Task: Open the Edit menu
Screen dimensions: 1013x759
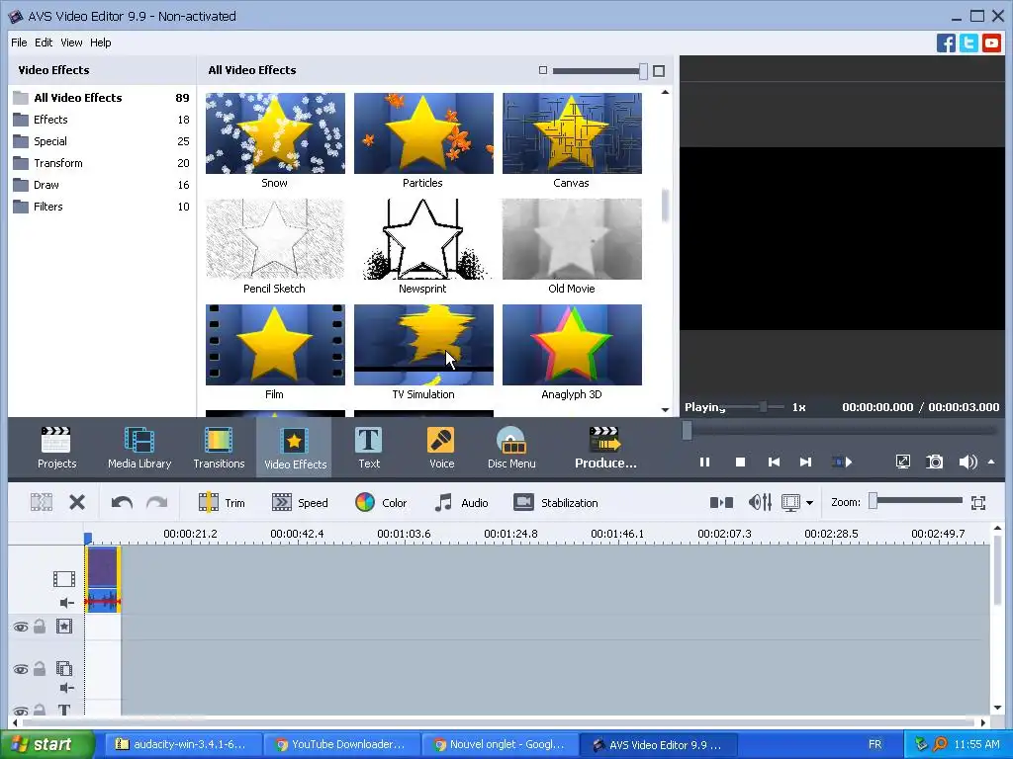Action: click(x=44, y=42)
